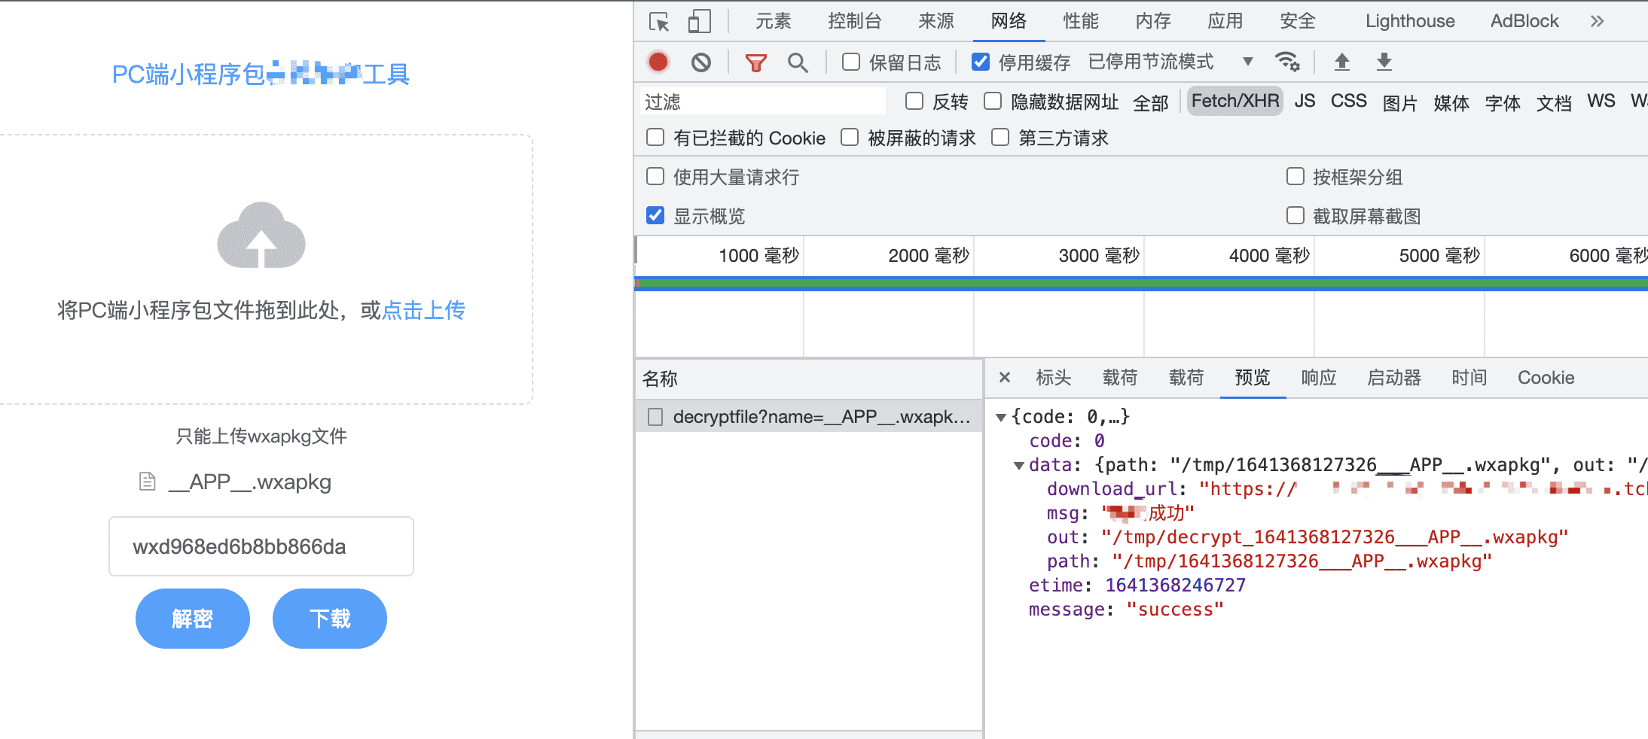Screen dimensions: 1648x739
Task: Show more DevTools tabs chevron
Action: [x=1597, y=21]
